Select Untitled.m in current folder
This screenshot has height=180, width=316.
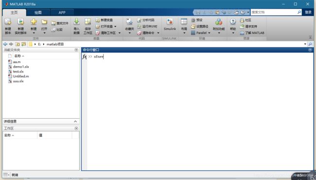coord(18,76)
